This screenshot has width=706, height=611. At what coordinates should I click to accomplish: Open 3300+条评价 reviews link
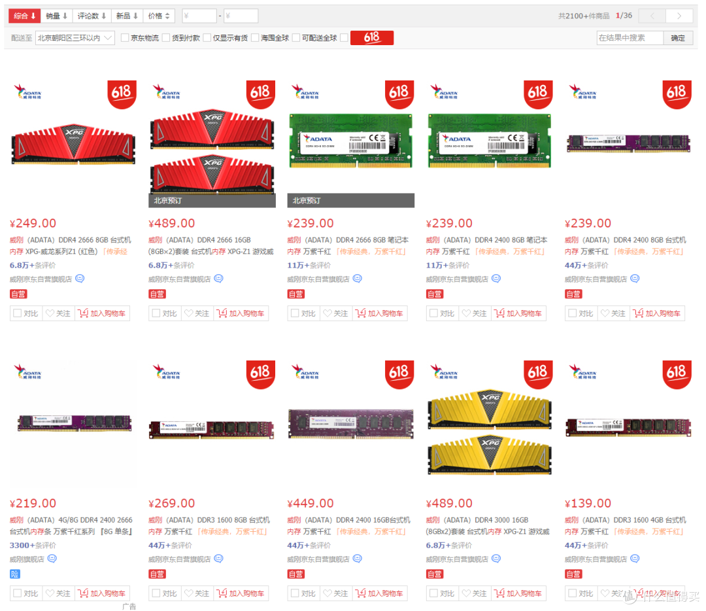(x=33, y=545)
